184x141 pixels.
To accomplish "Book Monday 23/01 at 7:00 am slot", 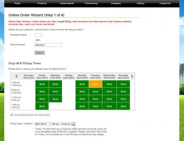I will pyautogui.click(x=82, y=84).
